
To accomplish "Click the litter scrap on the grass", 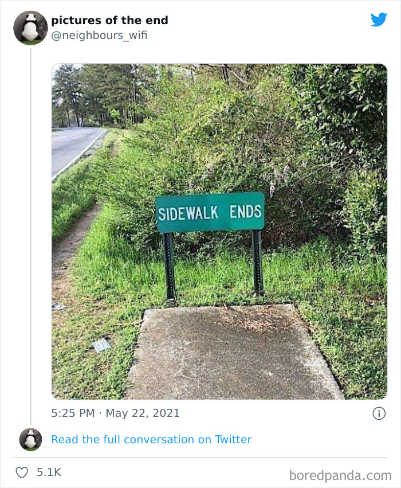I will pos(101,344).
